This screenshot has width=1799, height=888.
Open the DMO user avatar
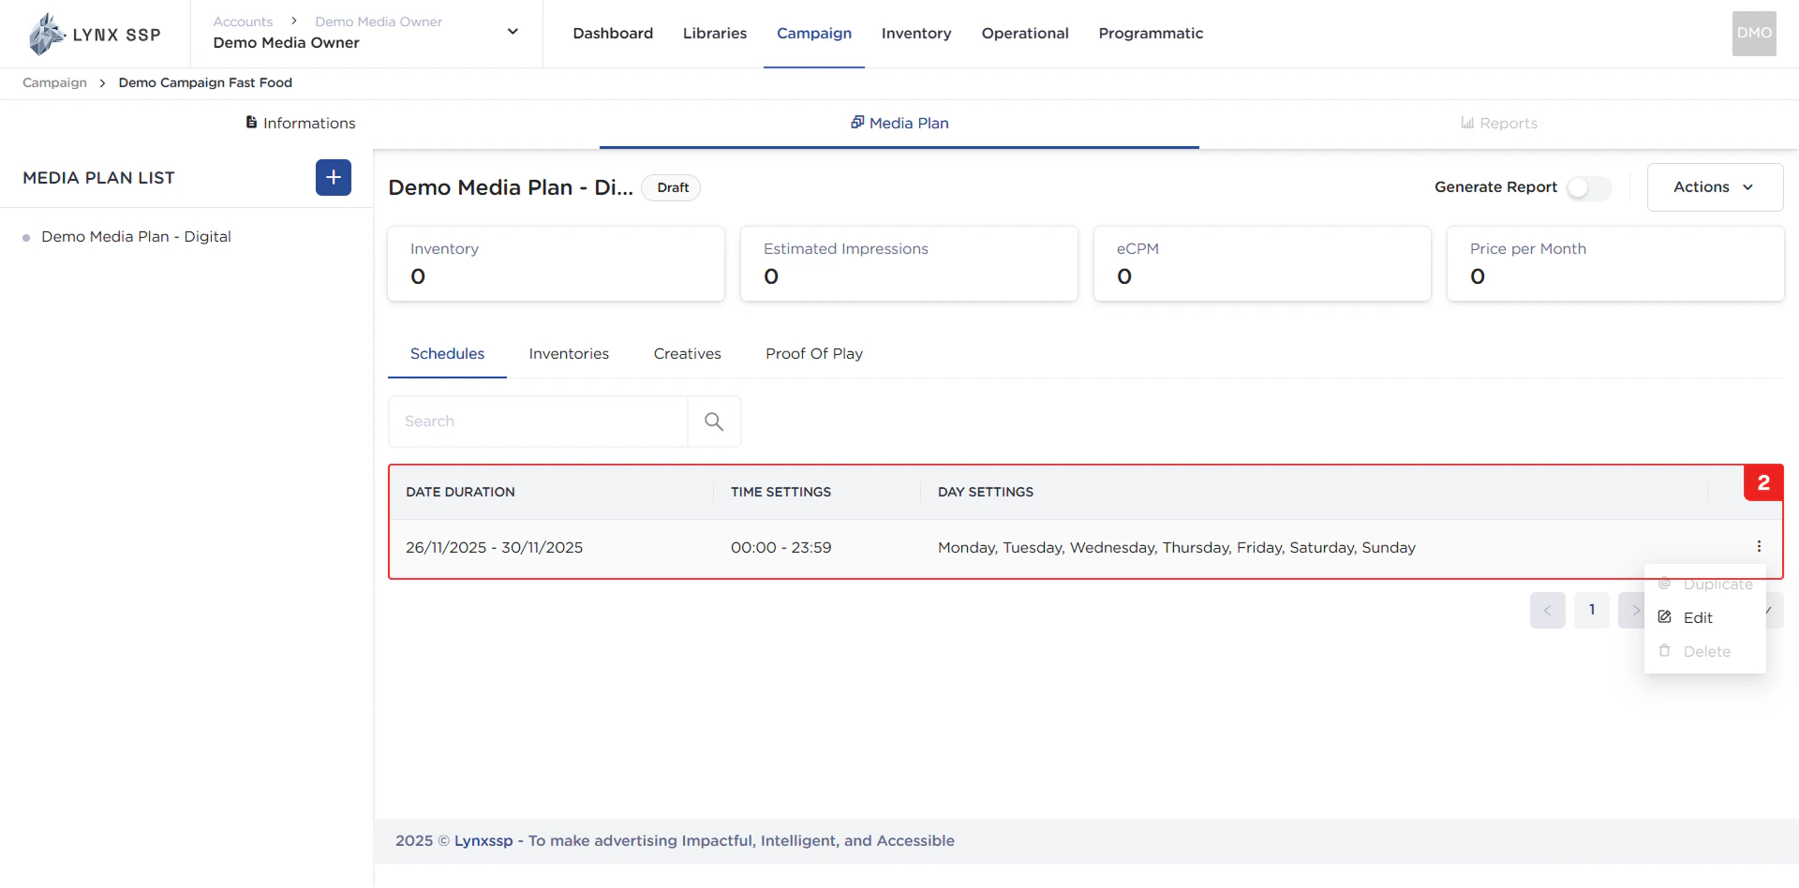1754,34
